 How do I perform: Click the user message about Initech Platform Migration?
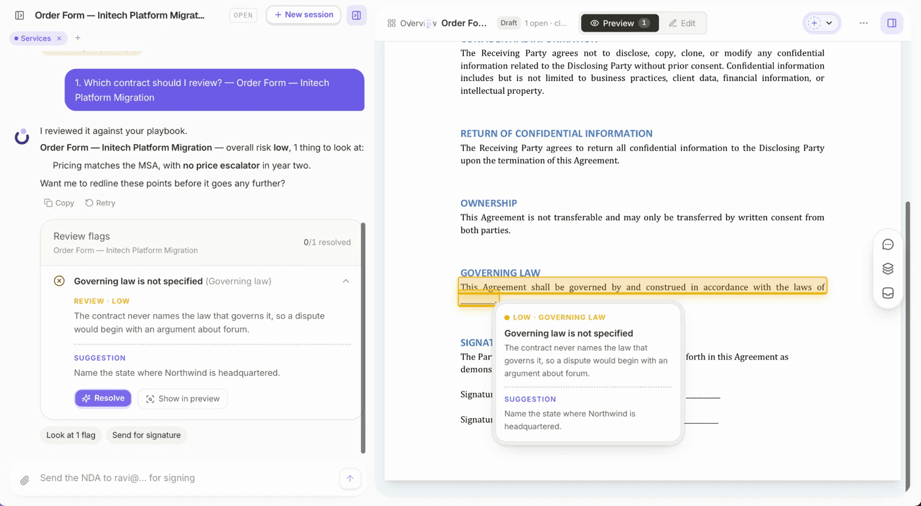pos(214,90)
